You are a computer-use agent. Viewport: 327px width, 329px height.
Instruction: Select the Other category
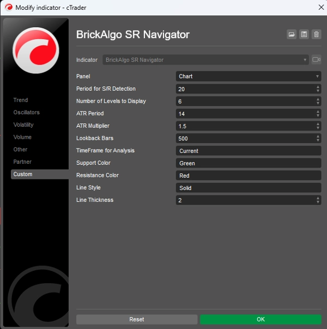[20, 150]
